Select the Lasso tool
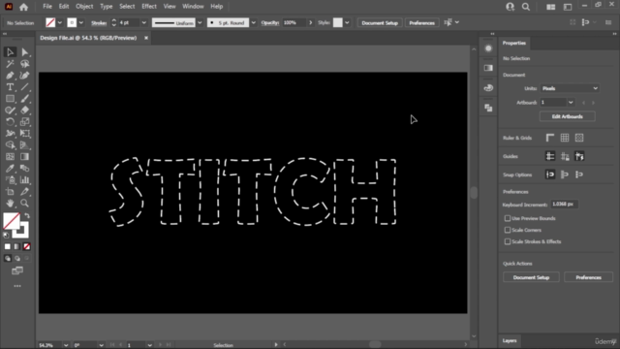Screen dimensions: 620x349 click(x=24, y=64)
